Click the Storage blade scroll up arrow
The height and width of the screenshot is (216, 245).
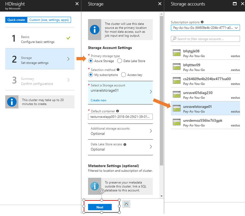(x=161, y=14)
